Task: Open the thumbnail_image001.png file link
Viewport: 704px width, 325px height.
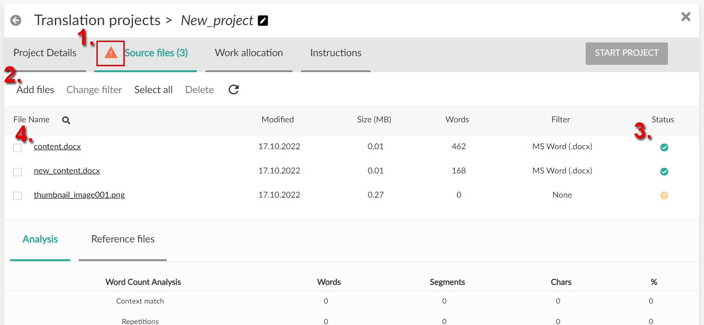Action: (x=79, y=195)
